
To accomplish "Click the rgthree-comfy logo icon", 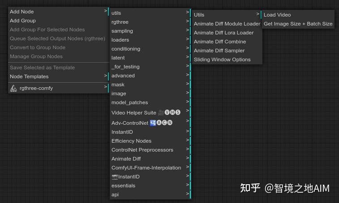I will (x=13, y=88).
